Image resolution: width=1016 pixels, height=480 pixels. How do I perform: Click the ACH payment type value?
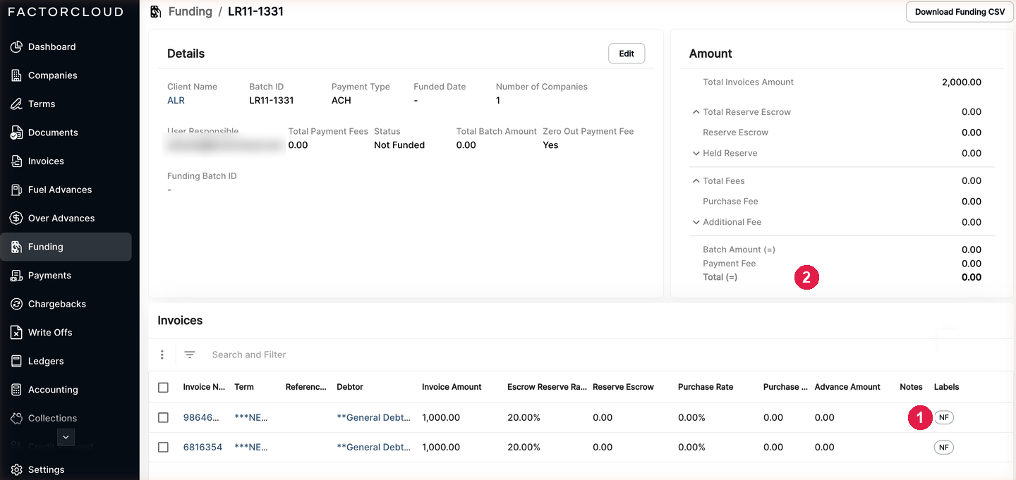[x=341, y=100]
